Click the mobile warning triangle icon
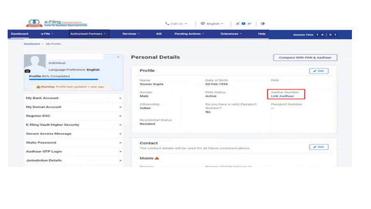This screenshot has width=371, height=209. point(157,158)
